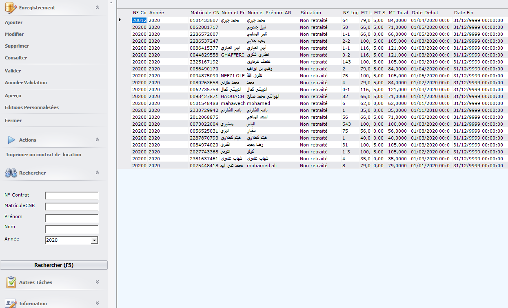Select Ajouter from the record menu
The height and width of the screenshot is (308, 508).
(x=14, y=22)
